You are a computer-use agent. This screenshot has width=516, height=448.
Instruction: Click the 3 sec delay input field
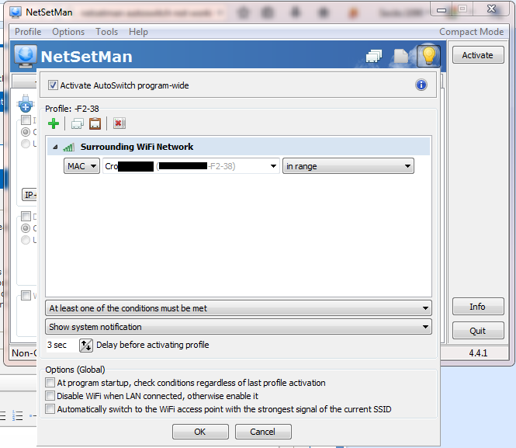click(62, 345)
